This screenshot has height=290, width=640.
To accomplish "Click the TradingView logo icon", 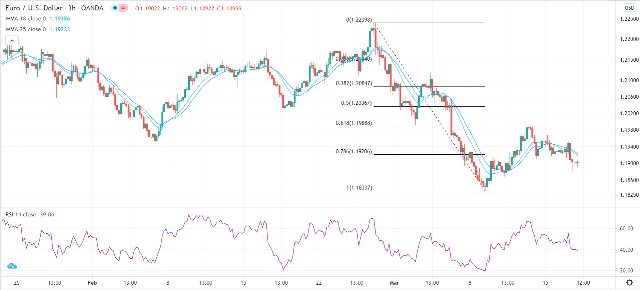I will (x=12, y=266).
